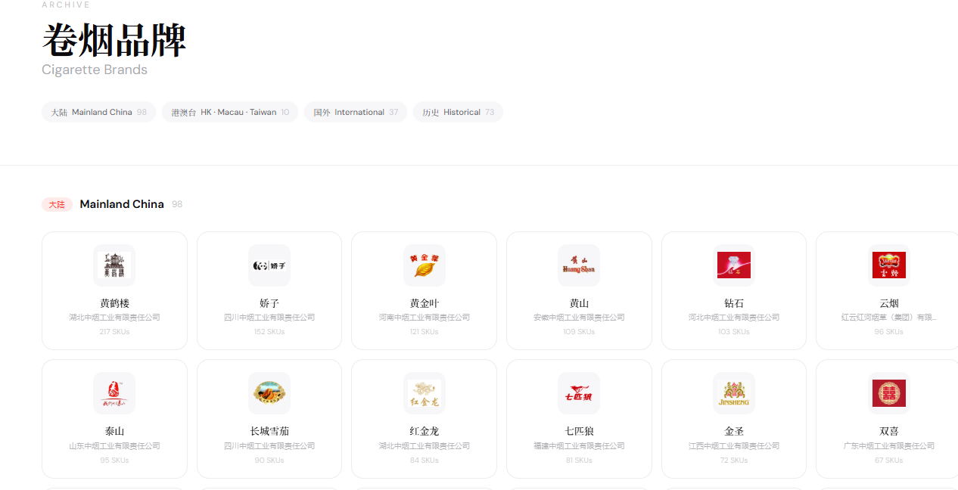Click 福建中烟工业有限责任公司 company text
This screenshot has height=490, width=958.
[579, 446]
